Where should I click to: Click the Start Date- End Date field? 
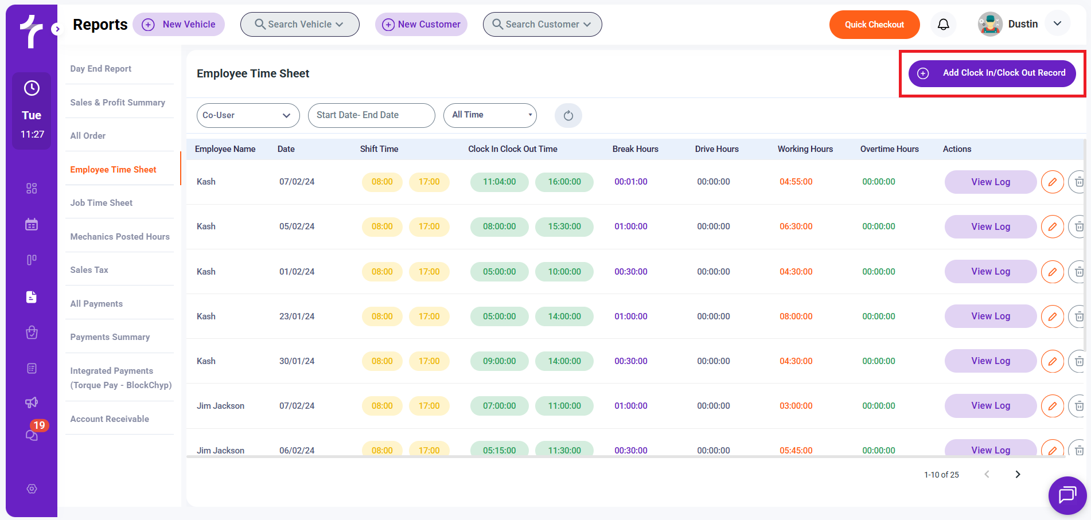pos(371,116)
